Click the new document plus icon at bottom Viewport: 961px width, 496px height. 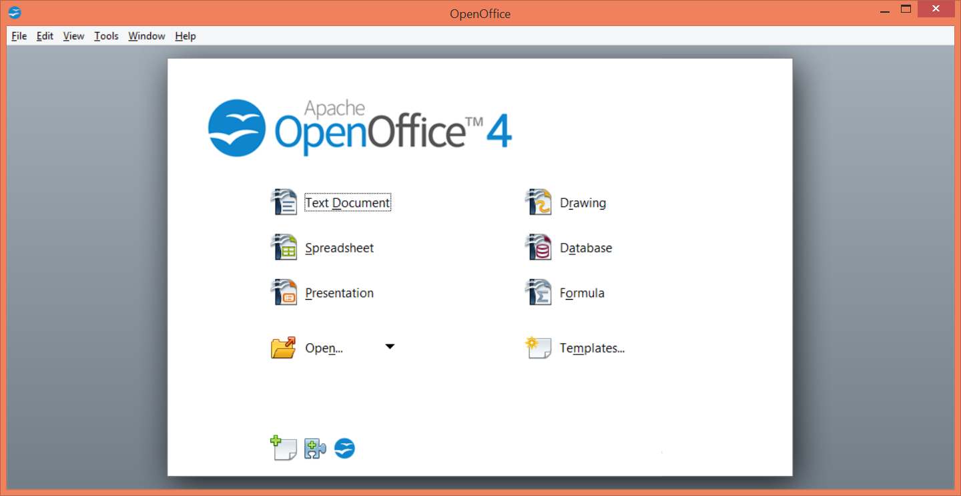pos(283,448)
